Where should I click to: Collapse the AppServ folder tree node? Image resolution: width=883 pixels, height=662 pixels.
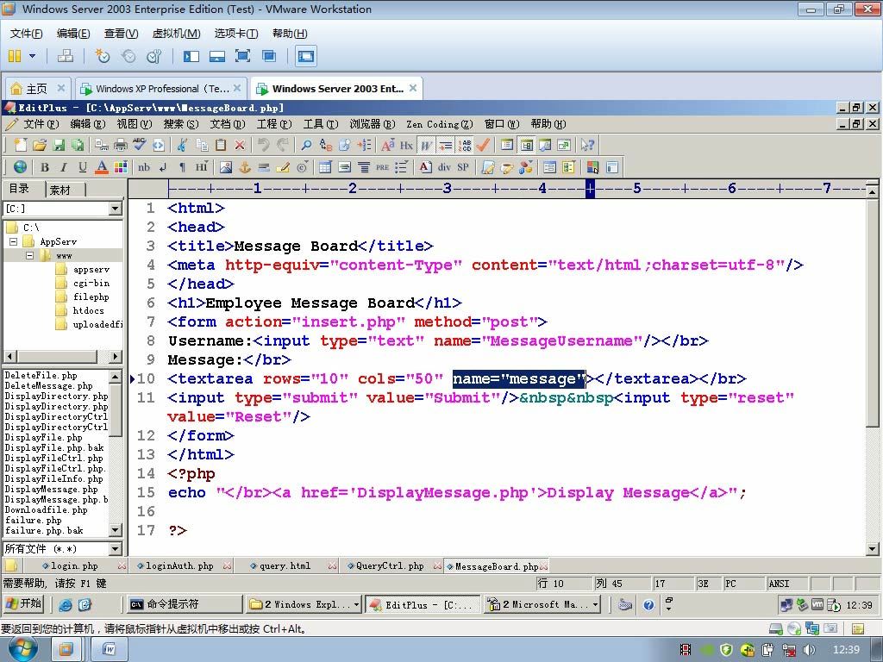pos(14,242)
